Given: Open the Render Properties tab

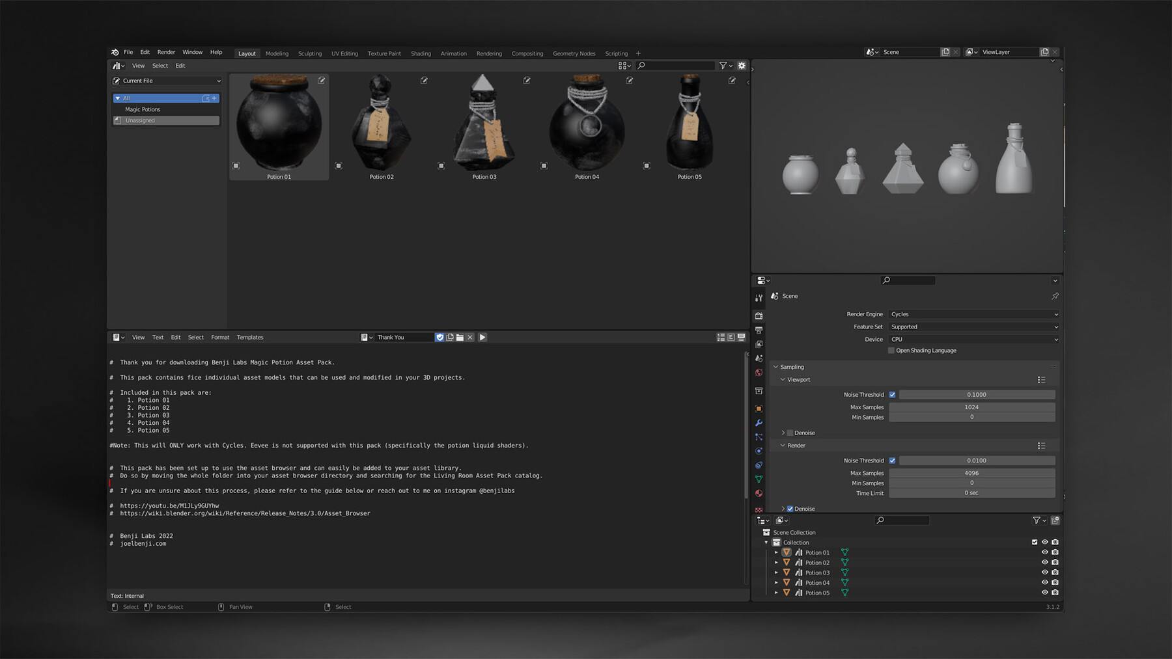Looking at the screenshot, I should (759, 316).
